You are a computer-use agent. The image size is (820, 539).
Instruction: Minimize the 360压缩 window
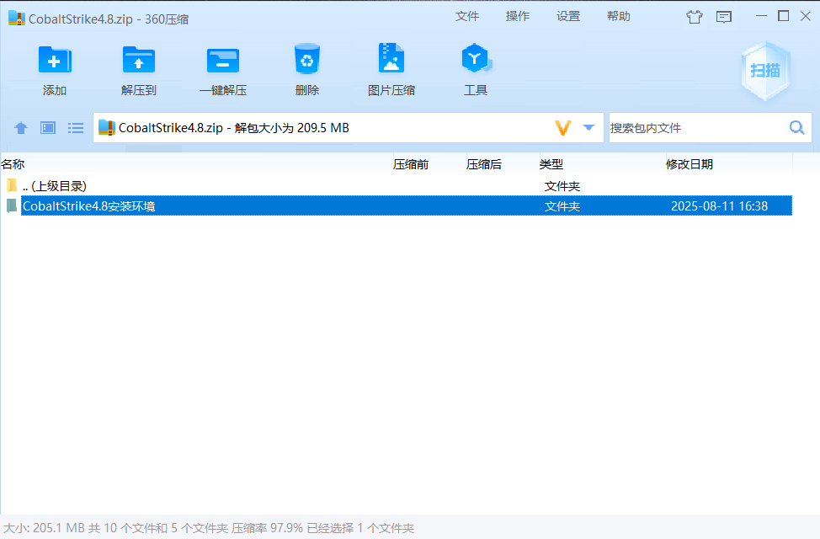[x=761, y=16]
